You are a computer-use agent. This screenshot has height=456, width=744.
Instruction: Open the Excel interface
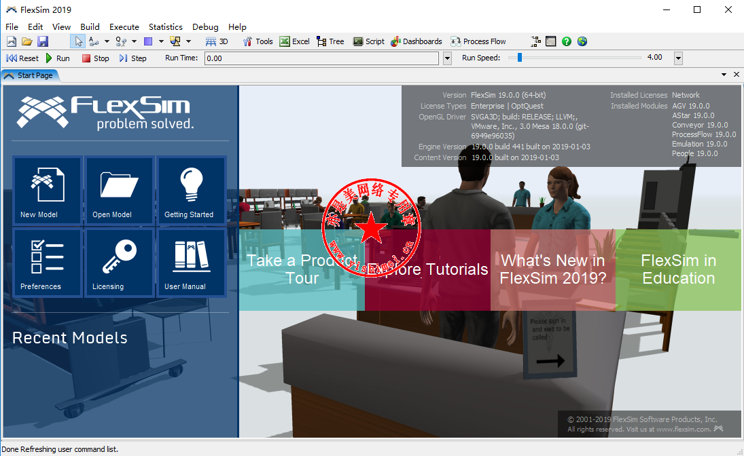click(x=295, y=41)
